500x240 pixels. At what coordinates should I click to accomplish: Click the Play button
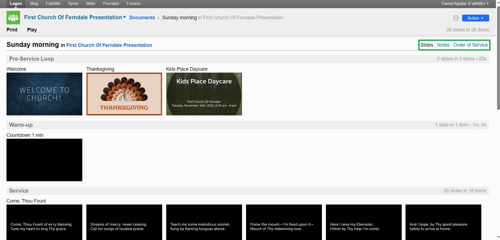coord(32,30)
